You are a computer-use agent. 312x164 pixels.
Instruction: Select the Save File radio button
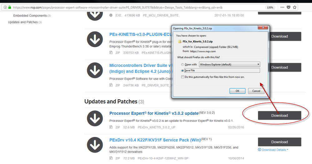click(182, 70)
